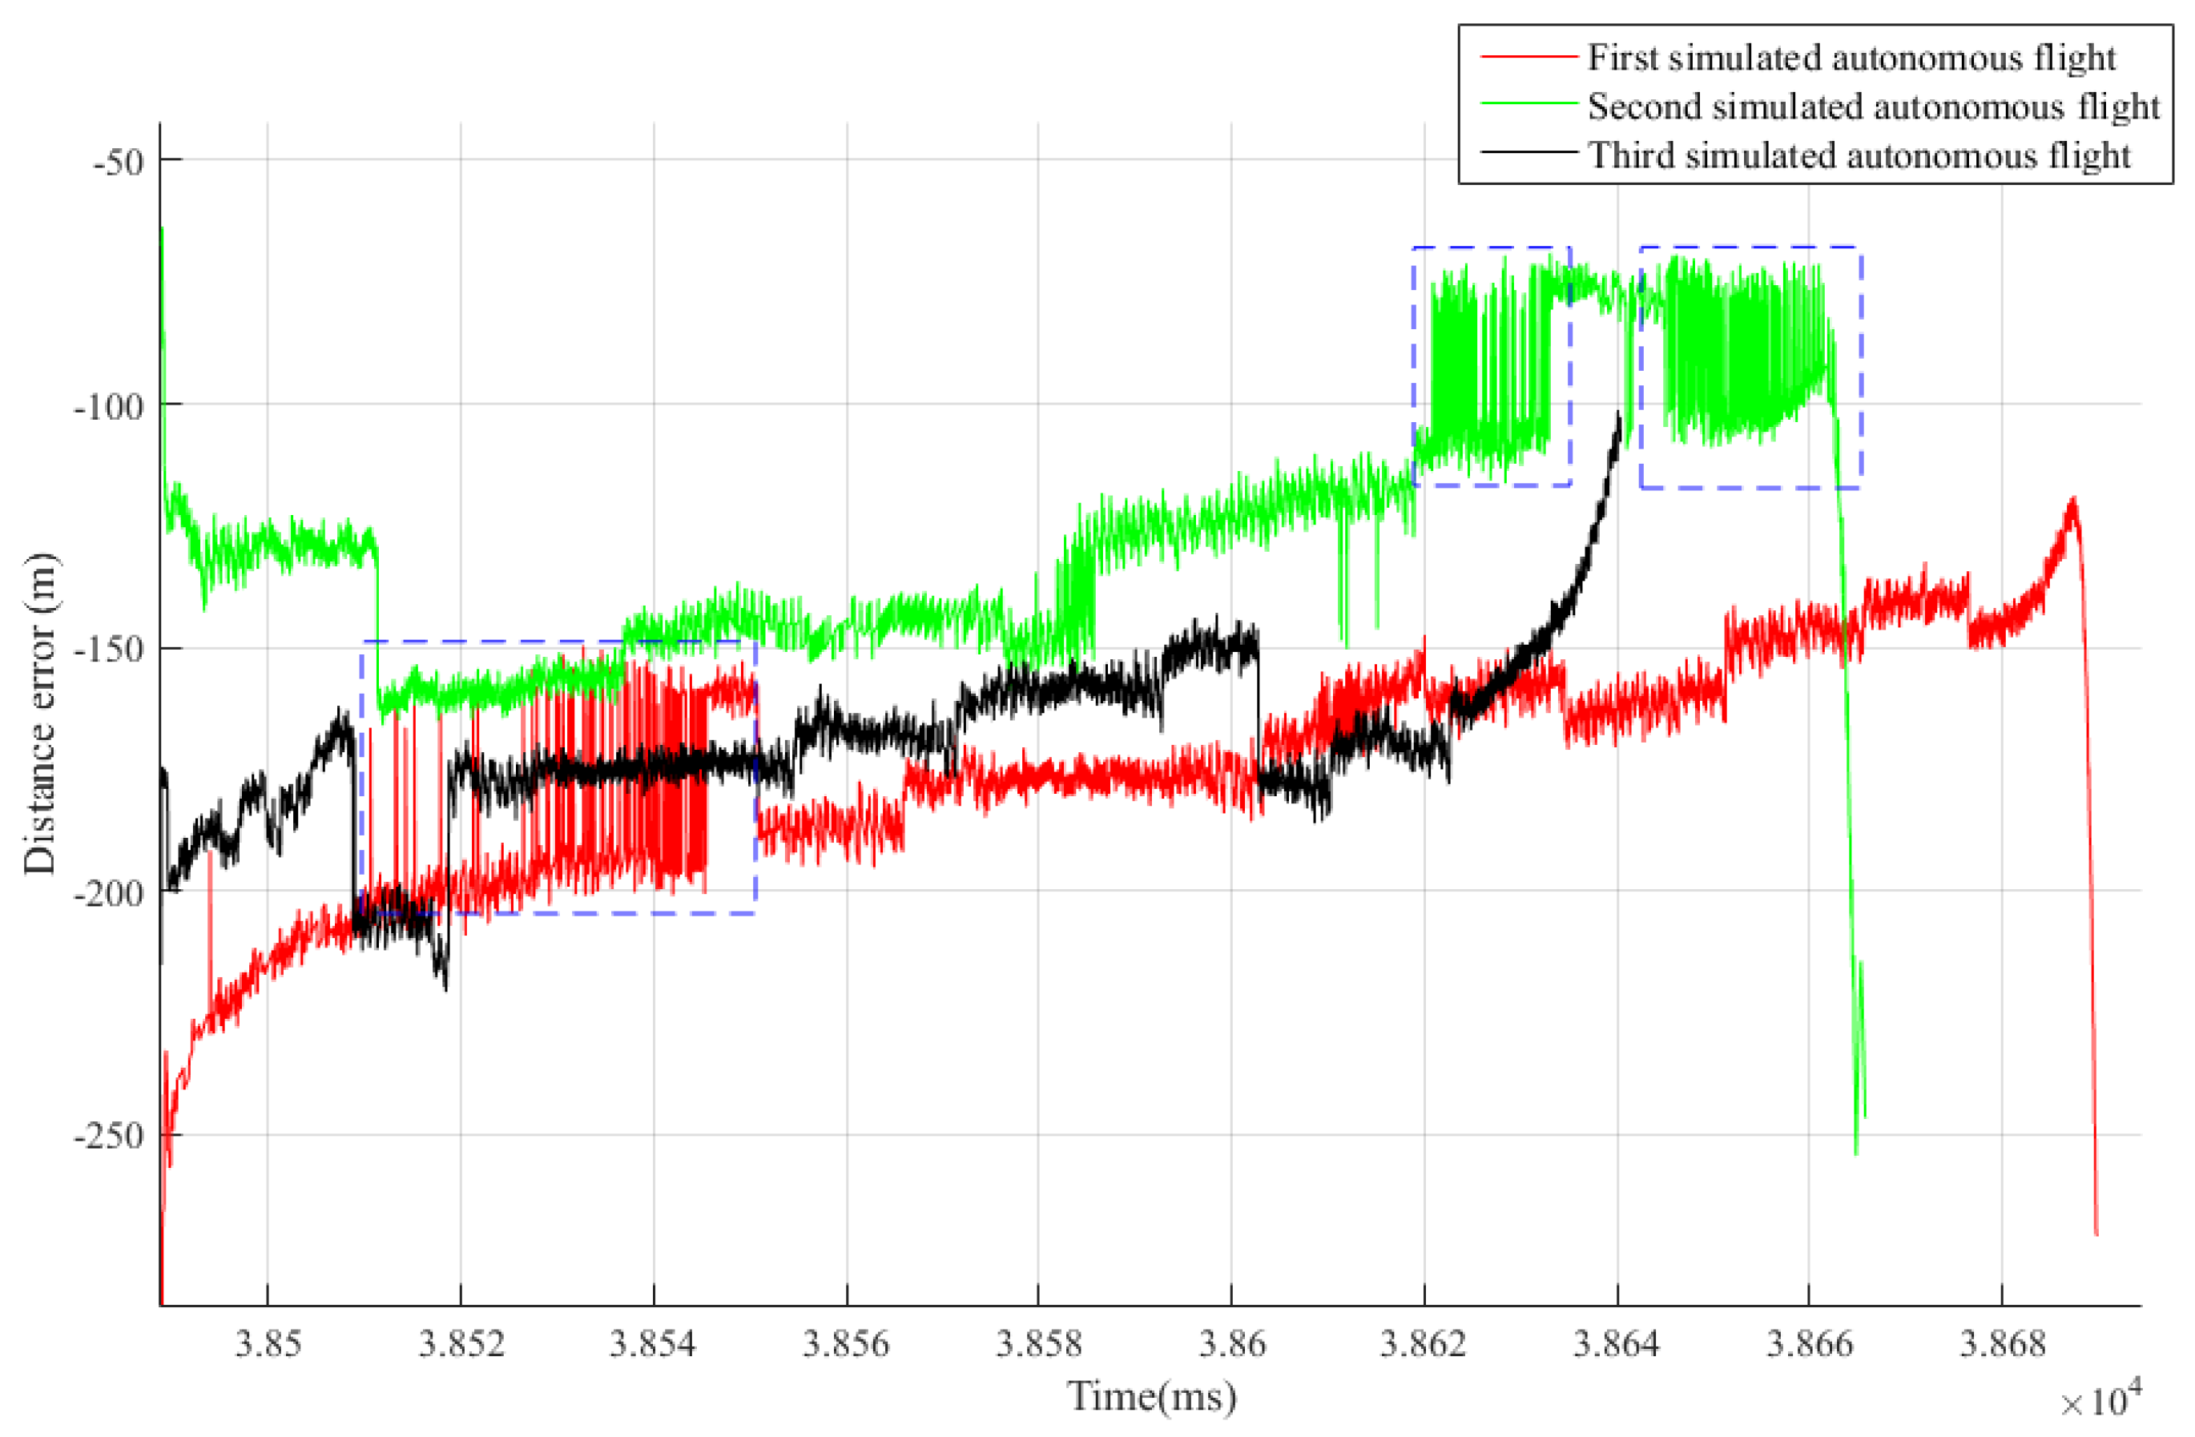Click the -100 y-axis tick label
The height and width of the screenshot is (1437, 2195).
click(x=111, y=406)
